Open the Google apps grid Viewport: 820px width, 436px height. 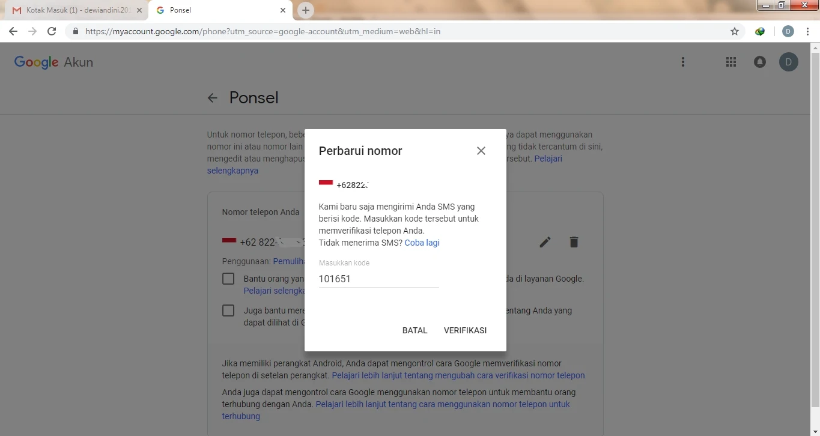(x=731, y=62)
